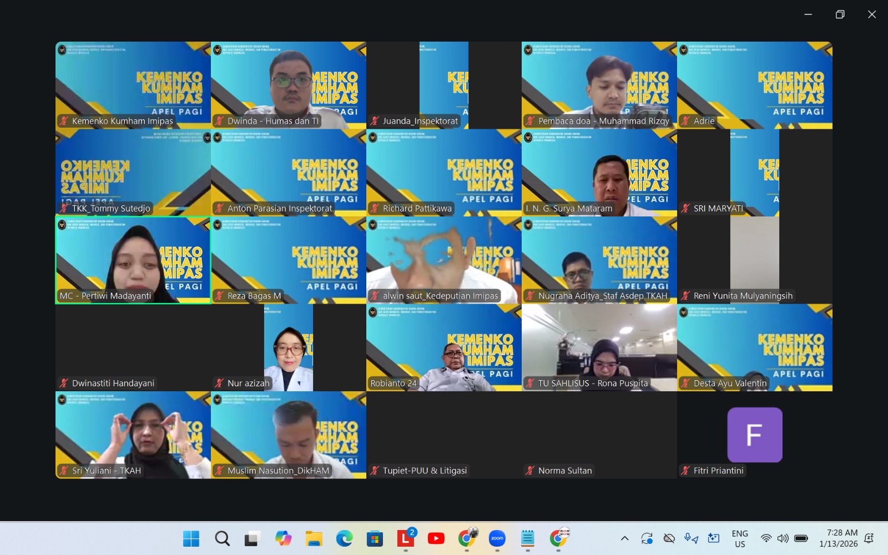This screenshot has width=888, height=555.
Task: Restore down the Zoom meeting window
Action: (840, 14)
